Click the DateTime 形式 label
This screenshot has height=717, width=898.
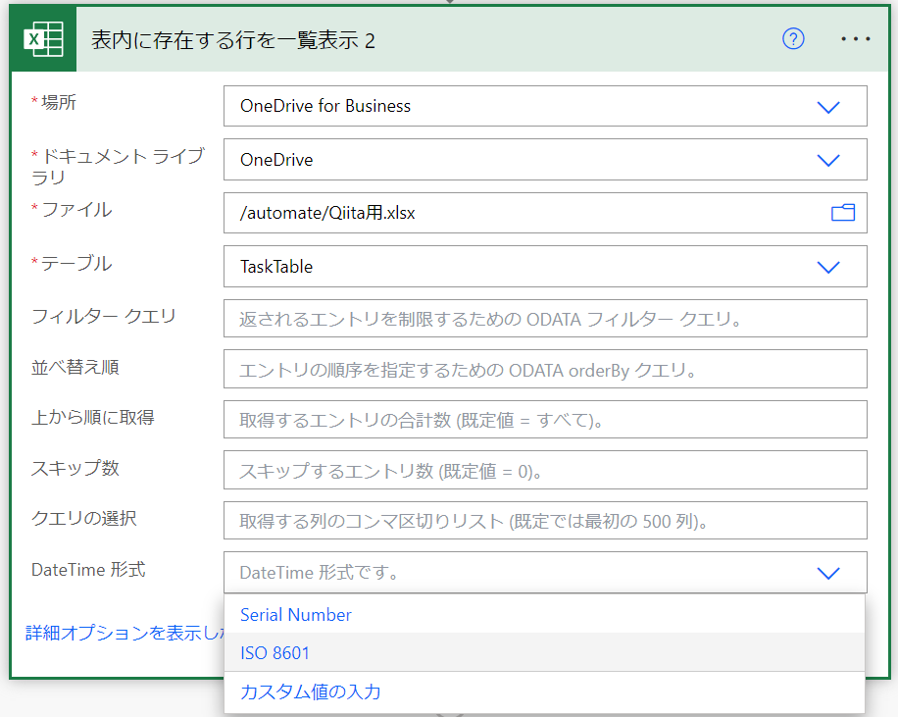[88, 570]
